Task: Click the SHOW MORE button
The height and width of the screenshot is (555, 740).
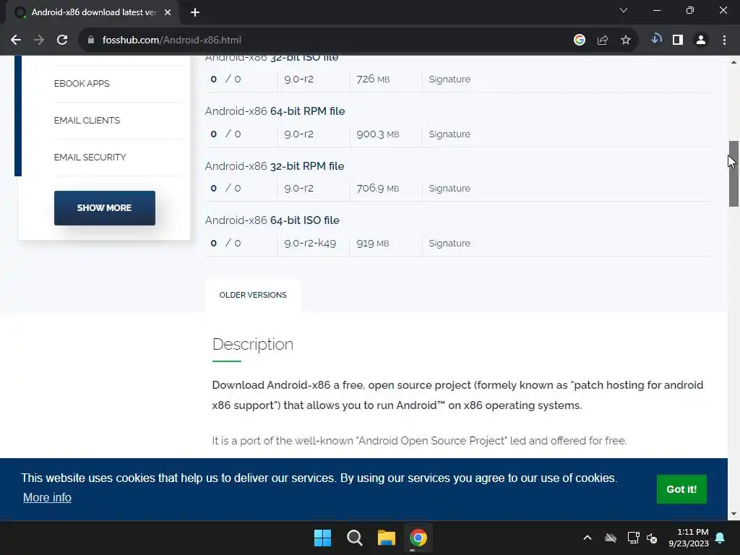Action: pos(105,208)
